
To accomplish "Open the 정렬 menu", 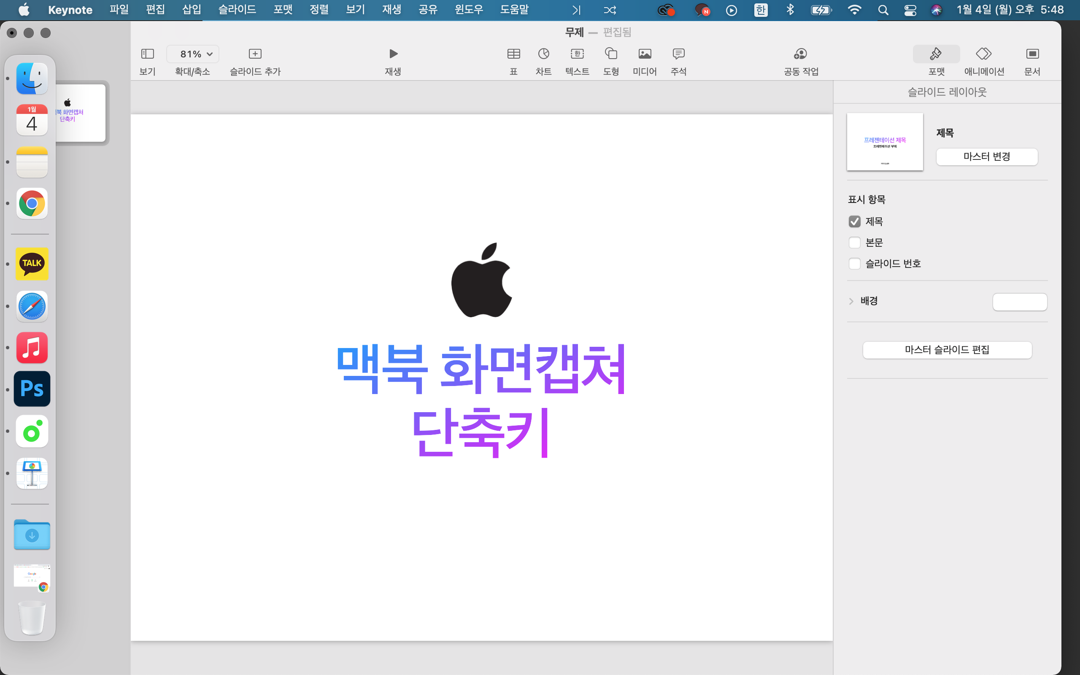I will click(x=319, y=10).
